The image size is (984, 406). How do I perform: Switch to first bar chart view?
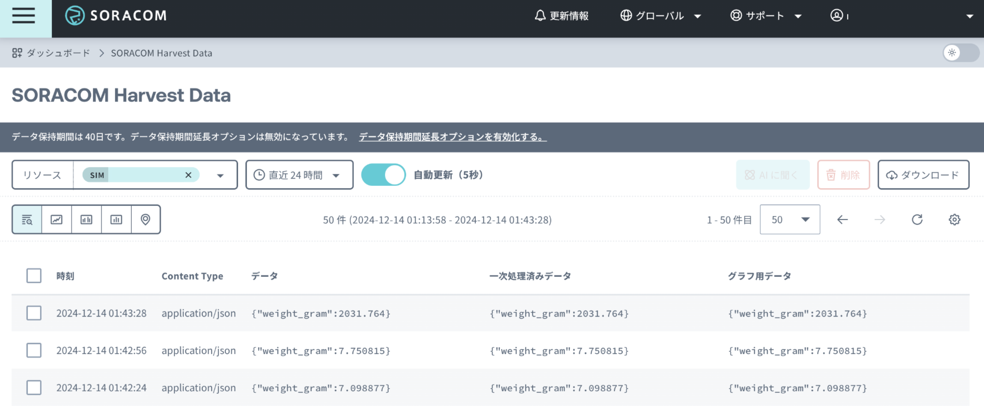coord(87,220)
